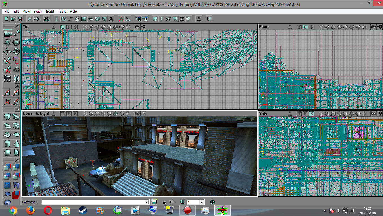Open the UnrealScript editor (A icon)
383x216 pixels.
click(111, 19)
